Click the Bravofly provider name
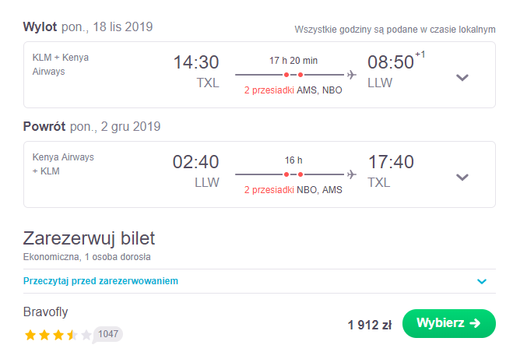This screenshot has width=513, height=352. coord(45,312)
